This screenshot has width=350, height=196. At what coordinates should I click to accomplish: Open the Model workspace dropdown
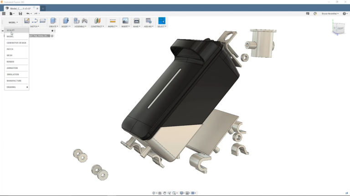coord(13,22)
